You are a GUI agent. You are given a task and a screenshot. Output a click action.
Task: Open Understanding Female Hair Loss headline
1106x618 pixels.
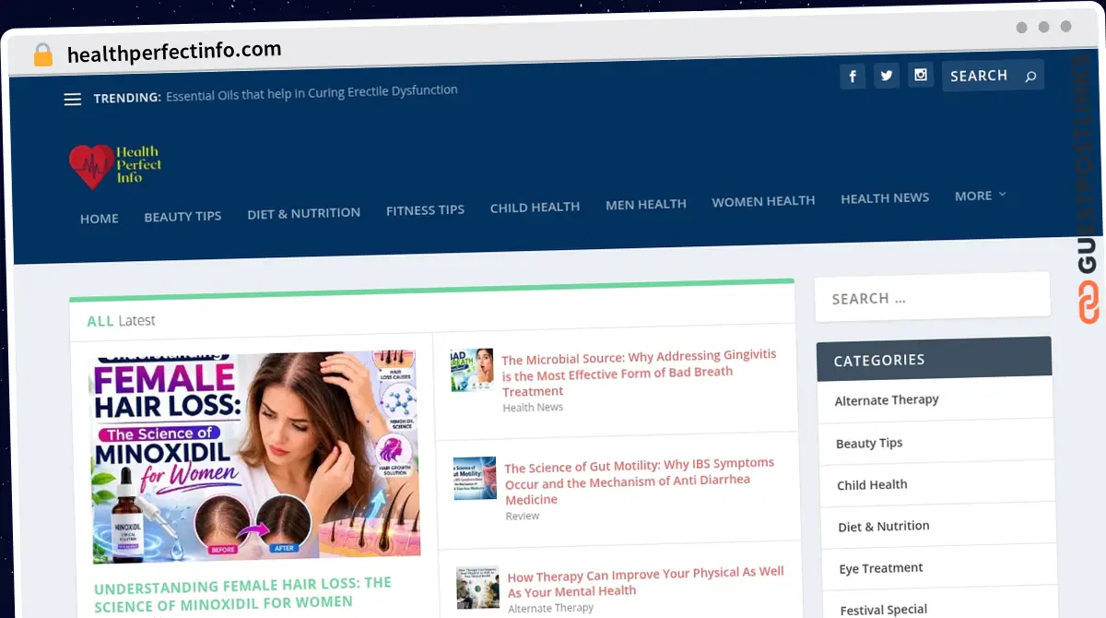tap(242, 593)
